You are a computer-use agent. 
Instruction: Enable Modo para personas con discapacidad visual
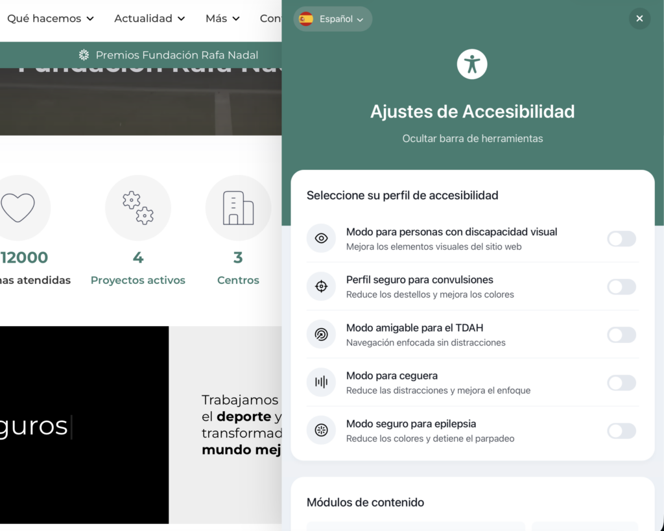pos(621,239)
